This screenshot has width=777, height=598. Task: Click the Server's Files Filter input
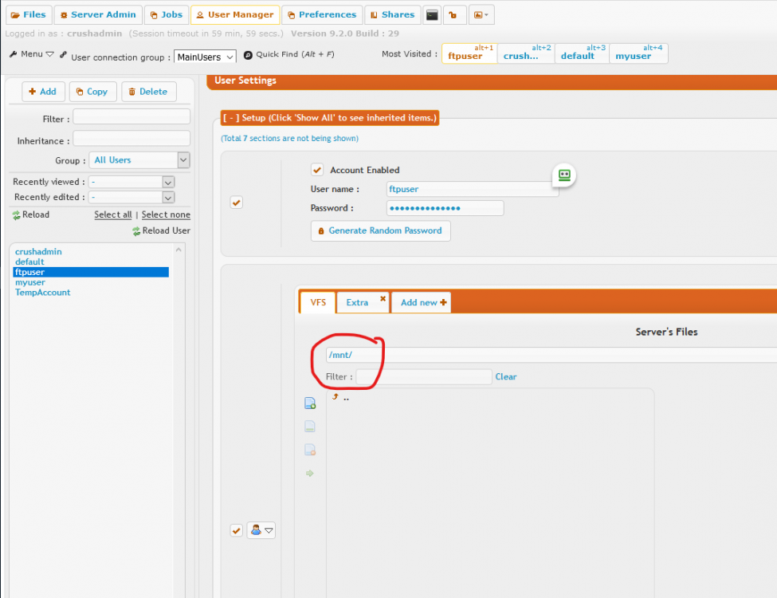(x=424, y=377)
